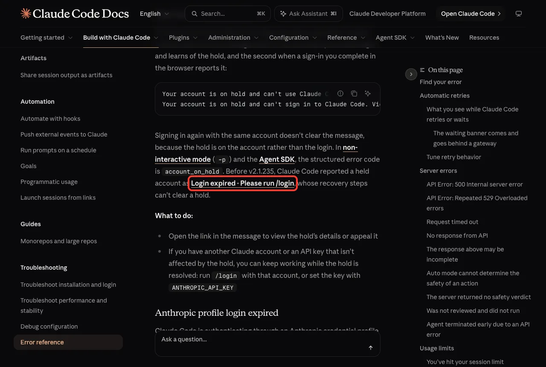Viewport: 546px width, 367px height.
Task: Open Push external events to Claude
Action: point(64,134)
